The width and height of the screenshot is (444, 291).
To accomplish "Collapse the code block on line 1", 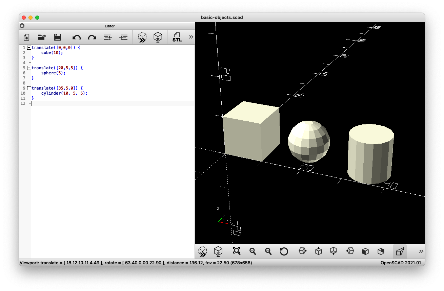I will point(29,47).
